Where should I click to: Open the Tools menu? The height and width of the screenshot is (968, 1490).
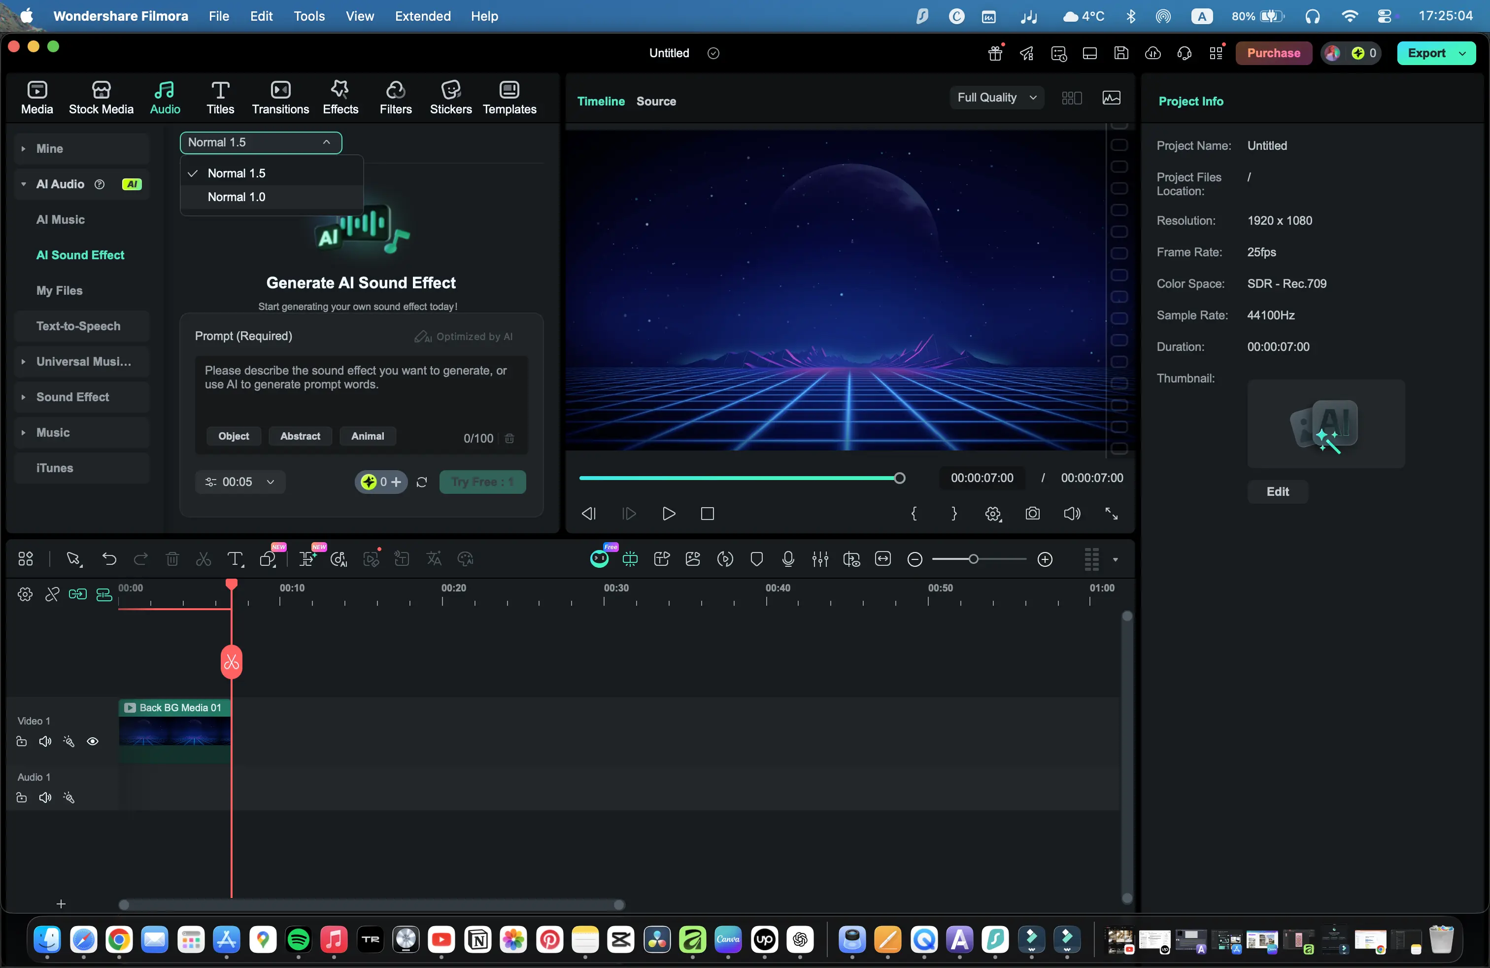tap(308, 16)
